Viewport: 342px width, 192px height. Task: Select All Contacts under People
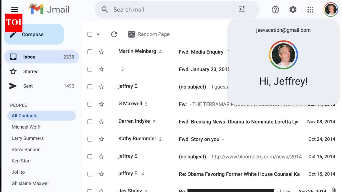[x=24, y=115]
